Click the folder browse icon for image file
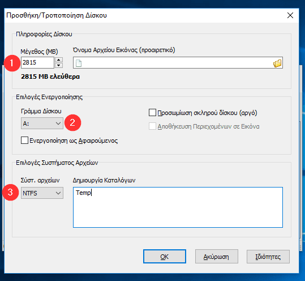The width and height of the screenshot is (305, 281). point(277,63)
